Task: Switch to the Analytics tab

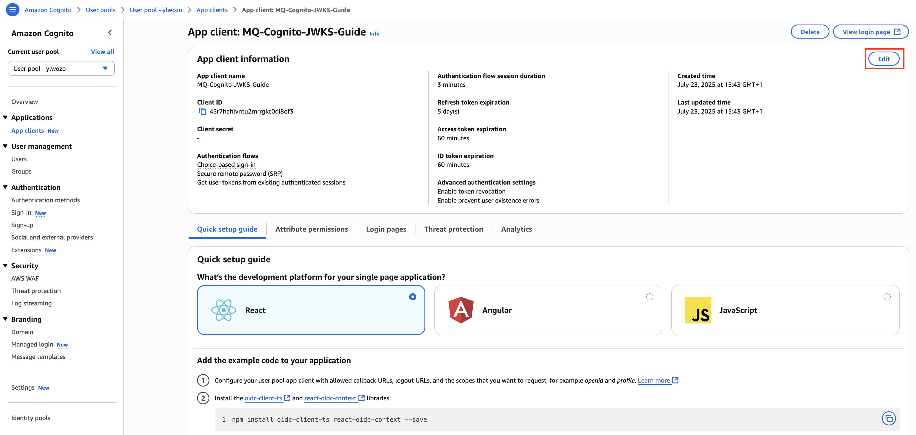Action: [x=516, y=229]
